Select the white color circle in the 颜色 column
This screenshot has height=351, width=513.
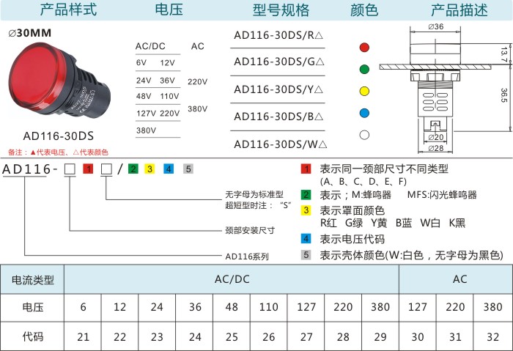(x=363, y=135)
